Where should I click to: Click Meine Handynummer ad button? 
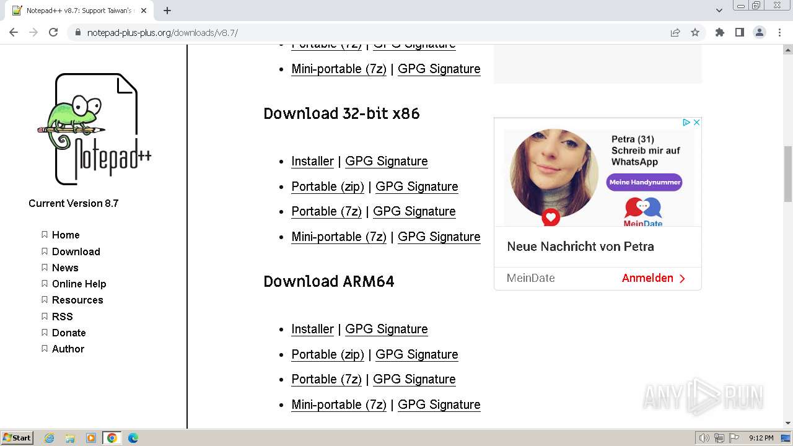(645, 182)
